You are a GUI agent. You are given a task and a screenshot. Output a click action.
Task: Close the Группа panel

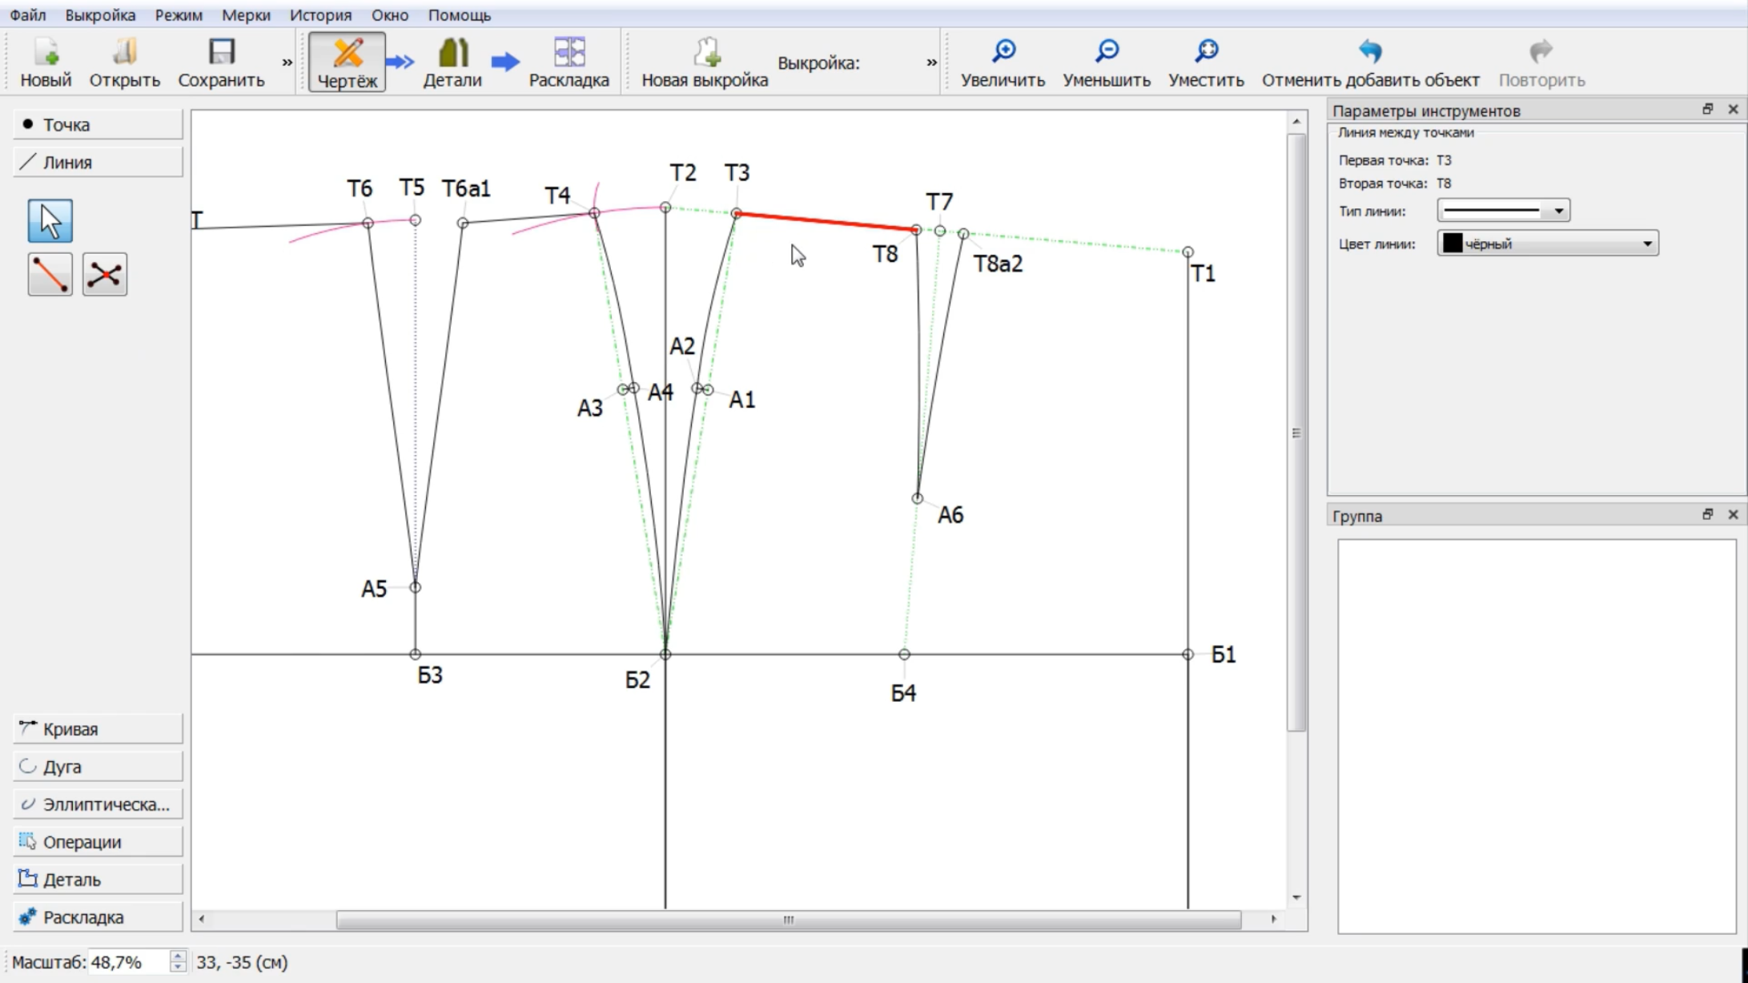click(x=1733, y=514)
